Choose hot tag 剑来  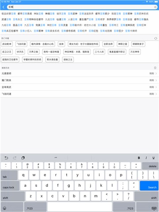pyautogui.click(x=61, y=44)
